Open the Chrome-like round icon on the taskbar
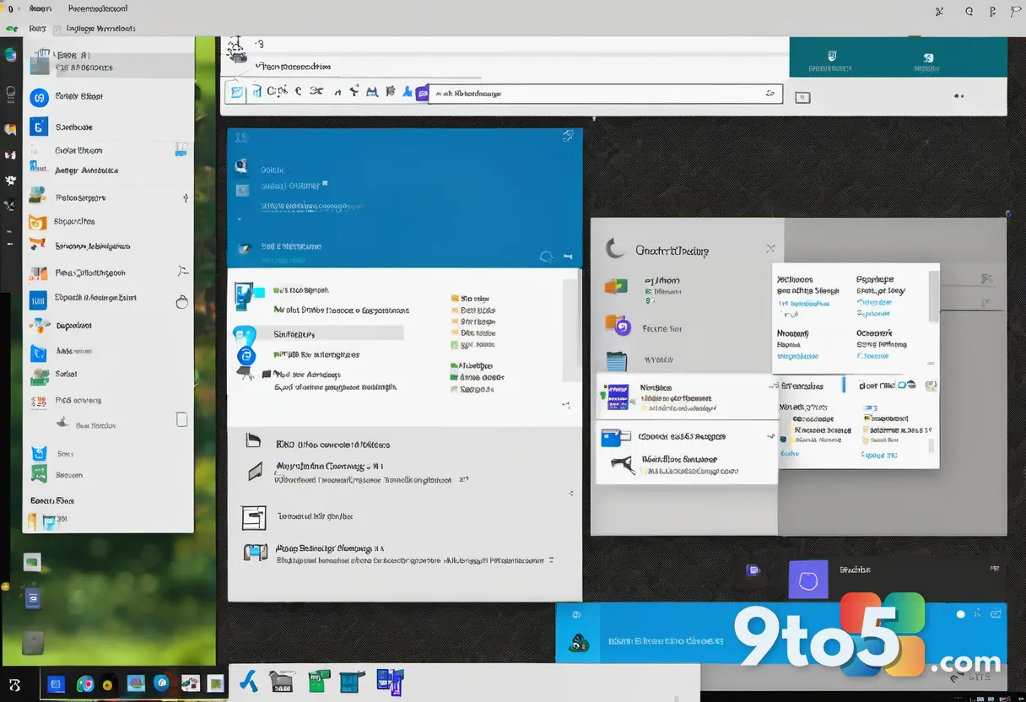This screenshot has height=702, width=1026. point(84,684)
